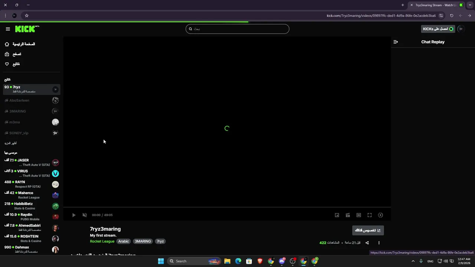475x267 pixels.
Task: Open recommended channel Maherco
Action: point(32,195)
